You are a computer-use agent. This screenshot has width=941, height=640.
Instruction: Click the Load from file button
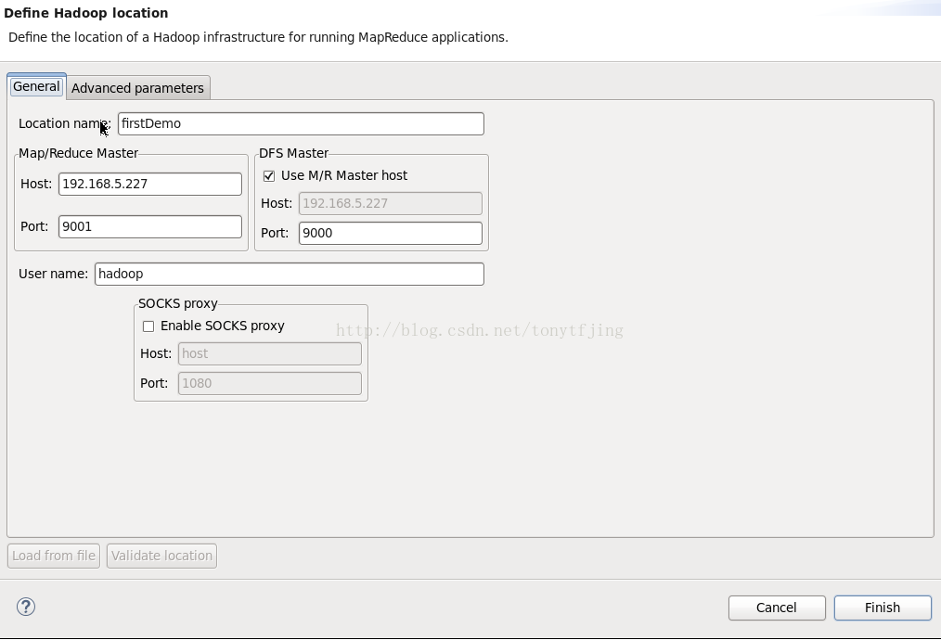(54, 556)
